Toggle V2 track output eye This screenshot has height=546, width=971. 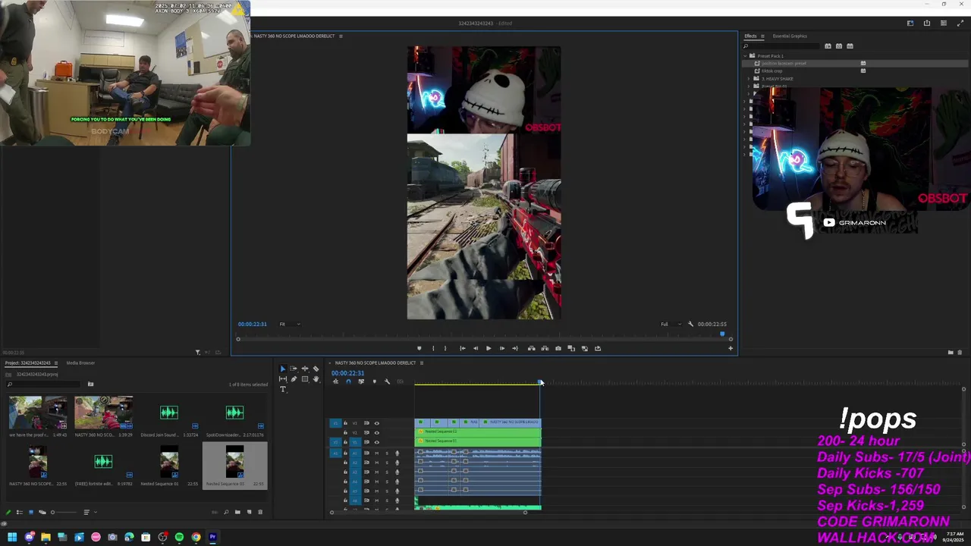point(376,432)
